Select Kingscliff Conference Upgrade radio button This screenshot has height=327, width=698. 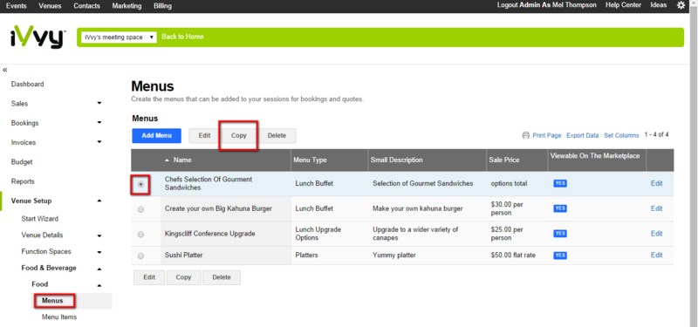tap(141, 235)
